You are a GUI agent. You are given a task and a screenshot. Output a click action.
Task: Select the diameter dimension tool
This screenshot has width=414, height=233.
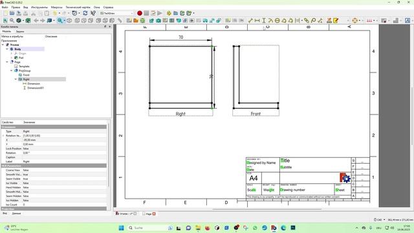click(x=278, y=20)
